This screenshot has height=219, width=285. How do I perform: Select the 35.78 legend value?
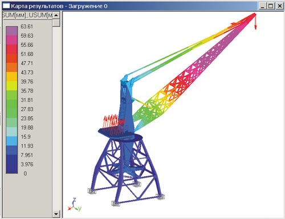click(x=27, y=91)
